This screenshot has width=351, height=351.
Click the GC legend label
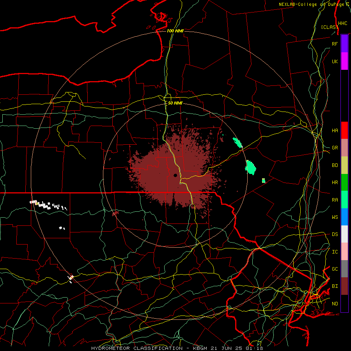[x=335, y=269]
